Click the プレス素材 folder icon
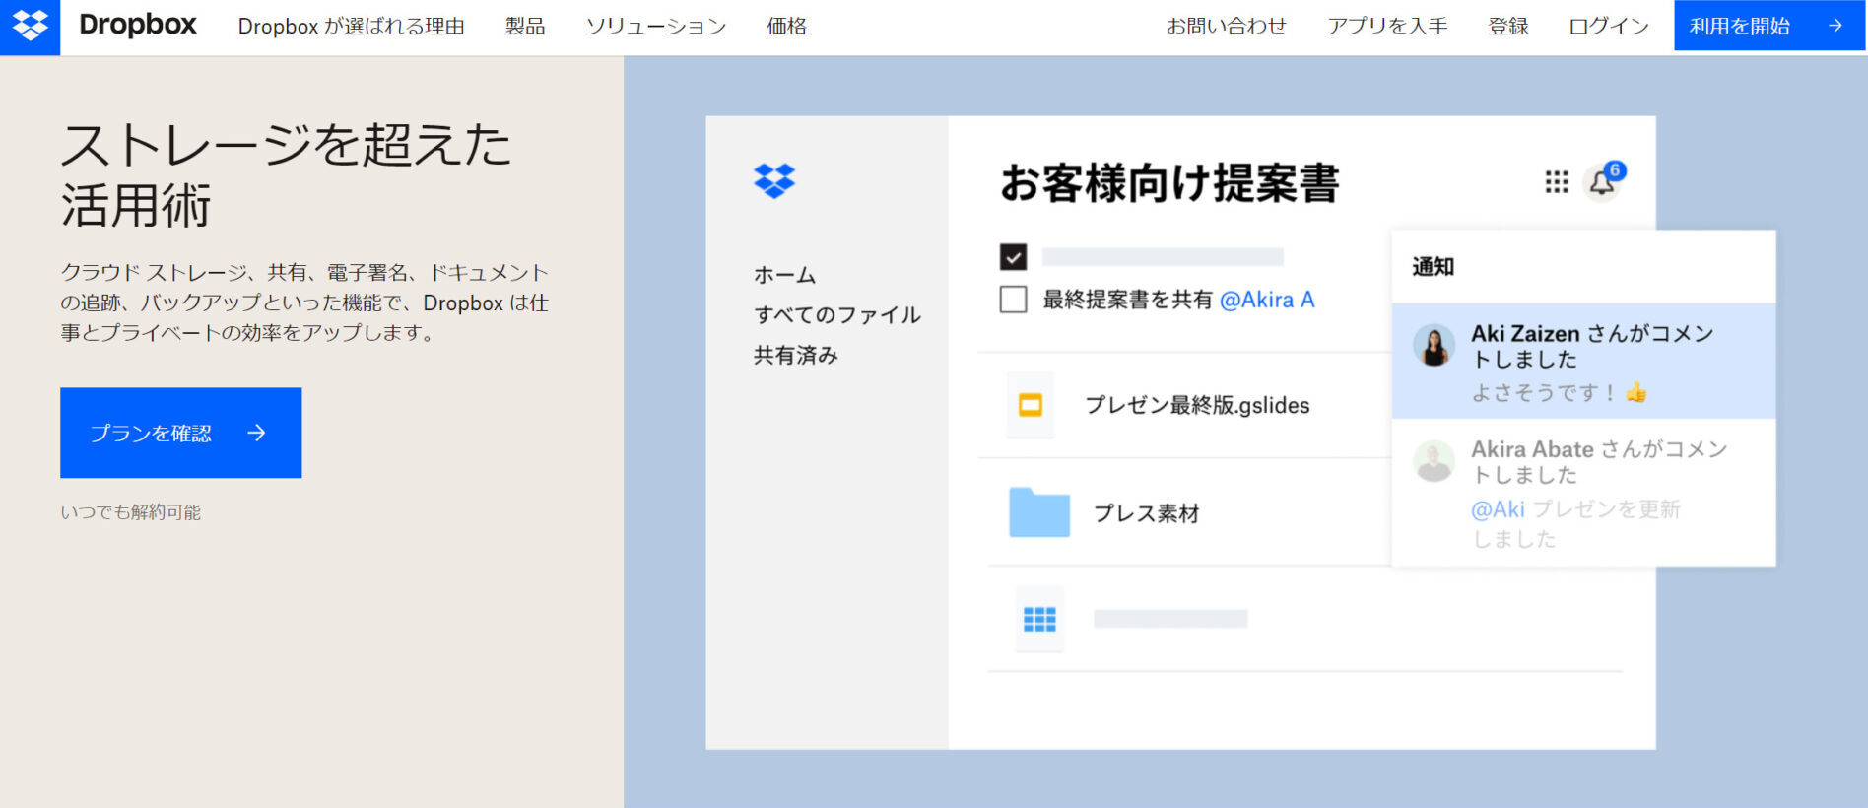 (x=1039, y=512)
